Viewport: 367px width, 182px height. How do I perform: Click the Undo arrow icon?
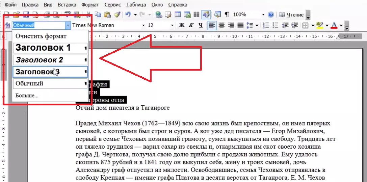tap(128, 15)
